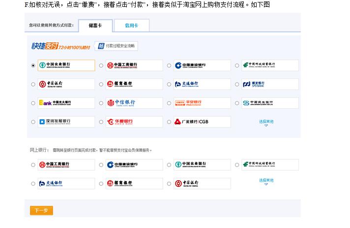The image size is (350, 228).
Task: Click the 招商银行 logo box in 快捷支付
Action: click(134, 84)
